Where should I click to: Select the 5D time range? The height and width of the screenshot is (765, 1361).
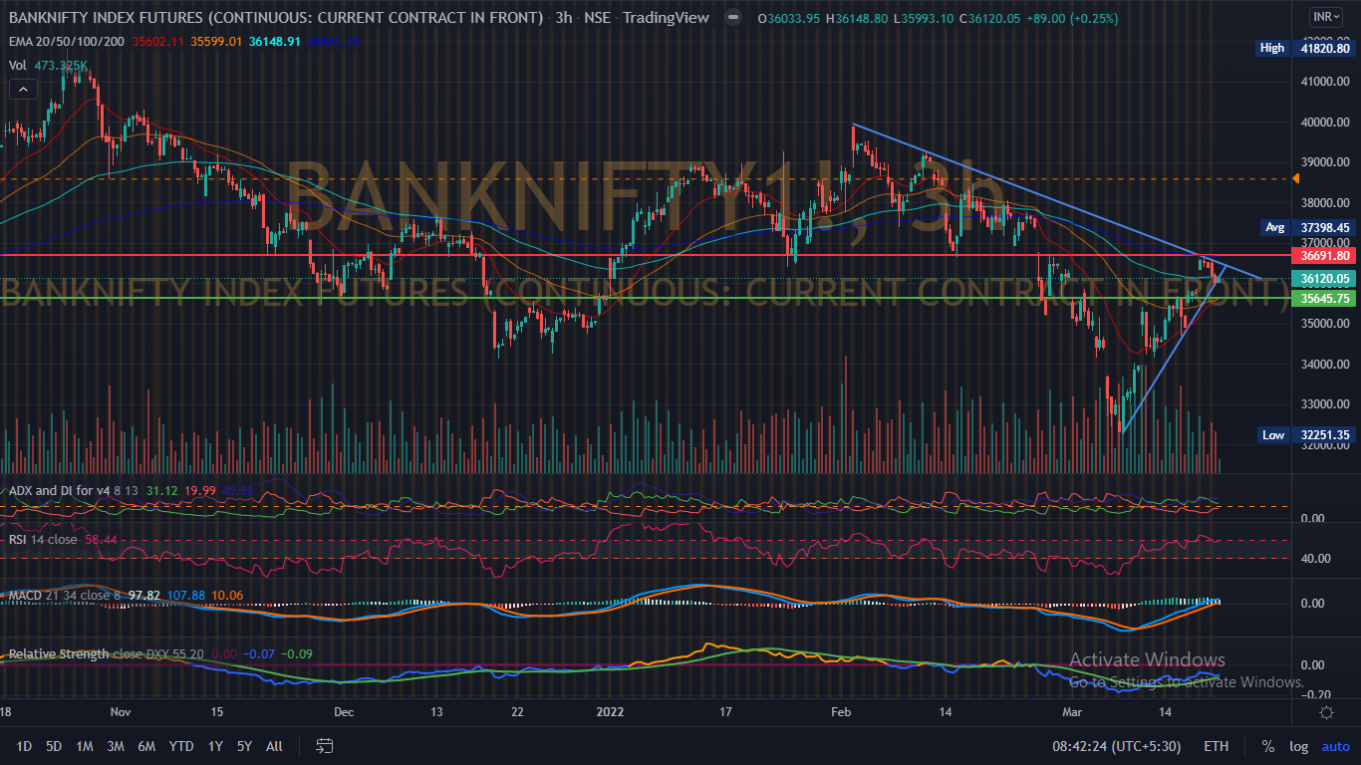click(x=54, y=746)
